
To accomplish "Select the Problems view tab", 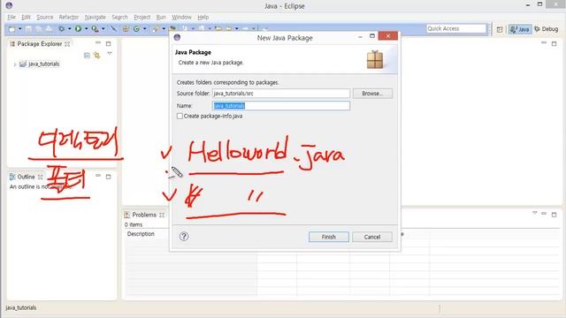I will [144, 215].
